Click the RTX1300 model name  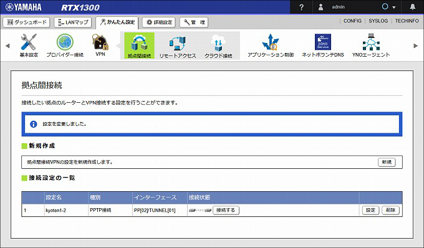(80, 7)
